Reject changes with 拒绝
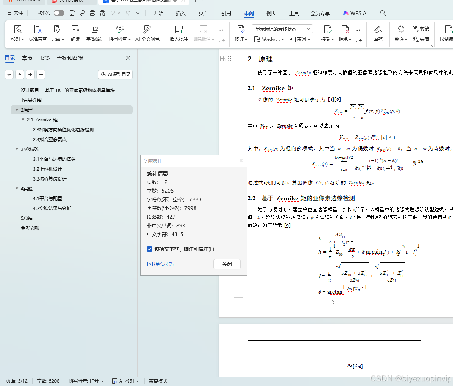The image size is (453, 386). pyautogui.click(x=345, y=33)
